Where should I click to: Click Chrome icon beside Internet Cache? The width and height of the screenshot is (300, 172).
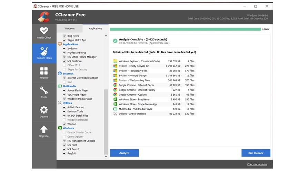coord(115,85)
